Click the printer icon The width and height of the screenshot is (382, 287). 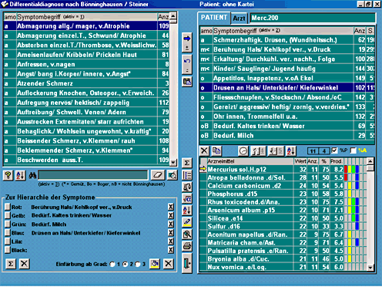(x=187, y=246)
